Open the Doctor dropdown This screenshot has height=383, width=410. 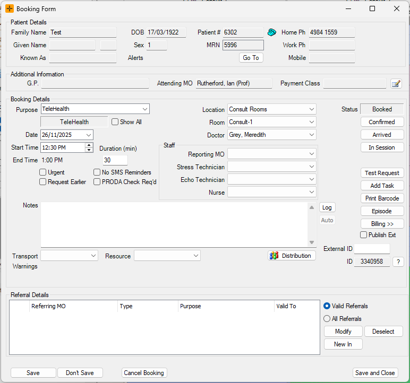(311, 135)
